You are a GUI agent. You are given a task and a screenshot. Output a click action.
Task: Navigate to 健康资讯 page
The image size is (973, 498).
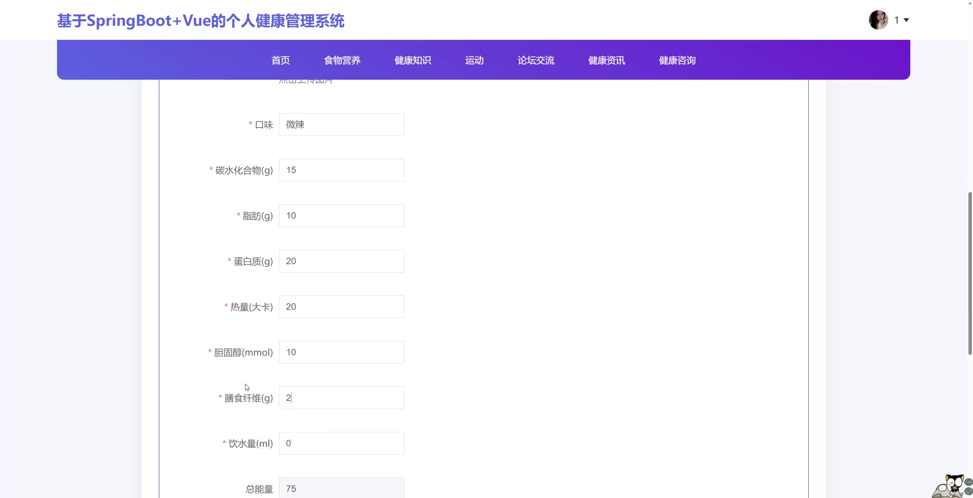[x=607, y=60]
